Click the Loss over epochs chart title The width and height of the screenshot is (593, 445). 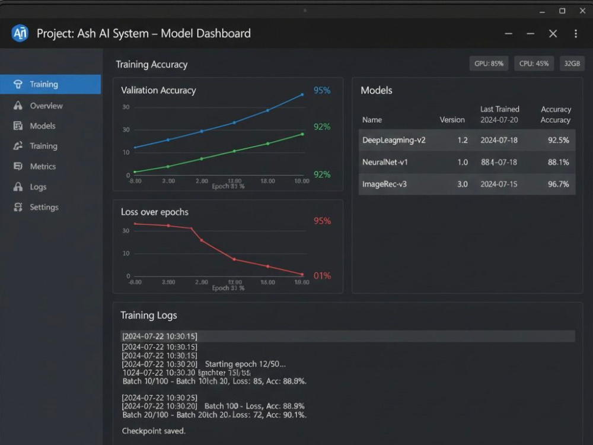[x=155, y=212]
